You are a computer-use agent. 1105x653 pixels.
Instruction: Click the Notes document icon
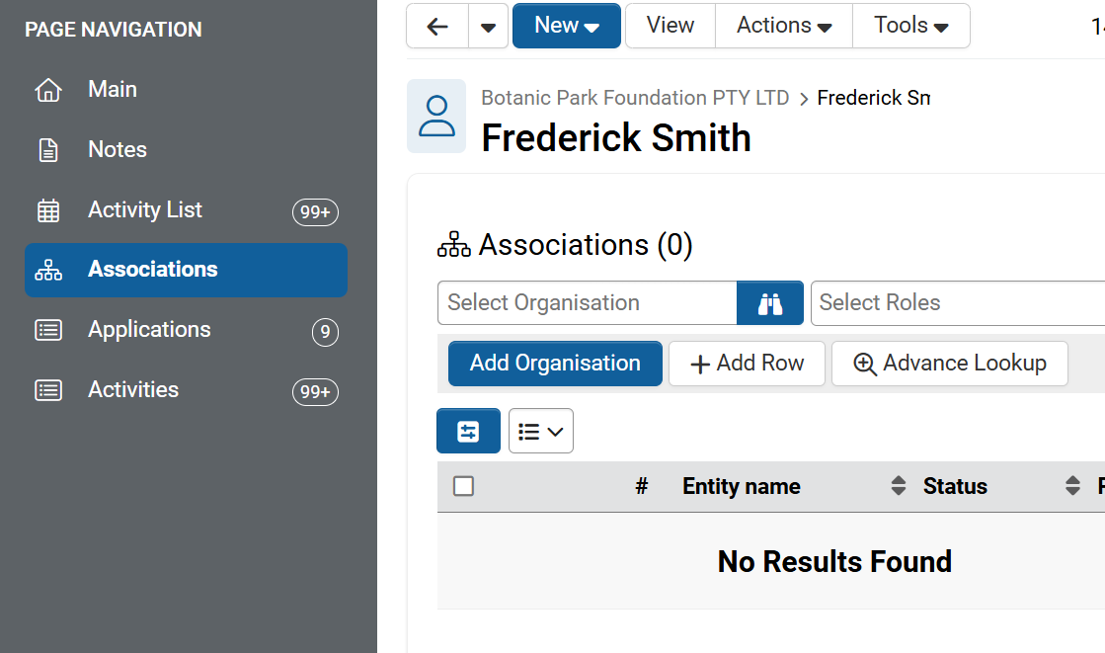pyautogui.click(x=48, y=150)
